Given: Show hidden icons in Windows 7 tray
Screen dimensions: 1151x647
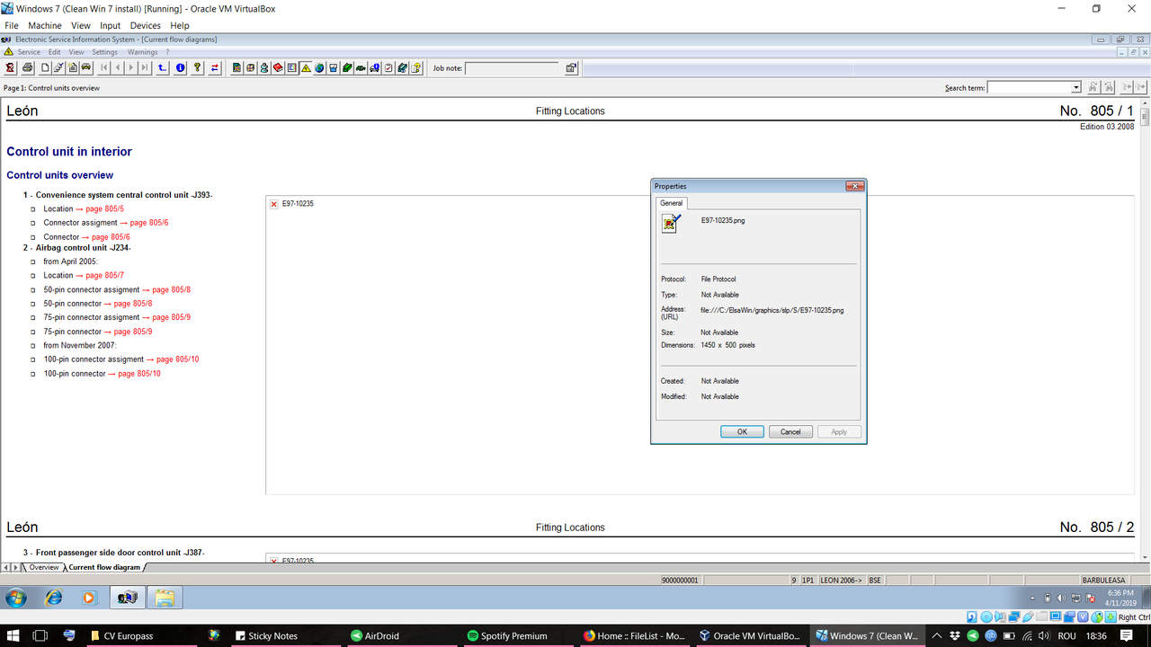Looking at the screenshot, I should (1034, 598).
